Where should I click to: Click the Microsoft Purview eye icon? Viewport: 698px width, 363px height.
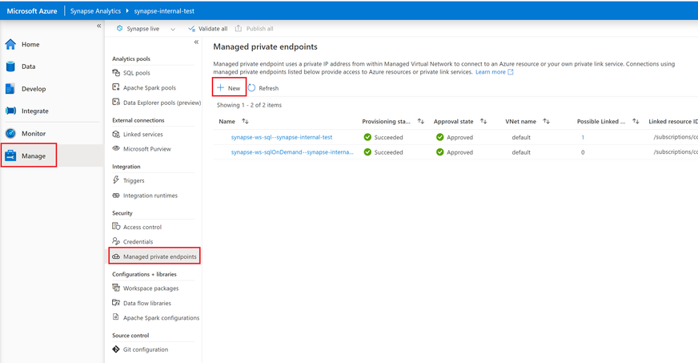[116, 148]
